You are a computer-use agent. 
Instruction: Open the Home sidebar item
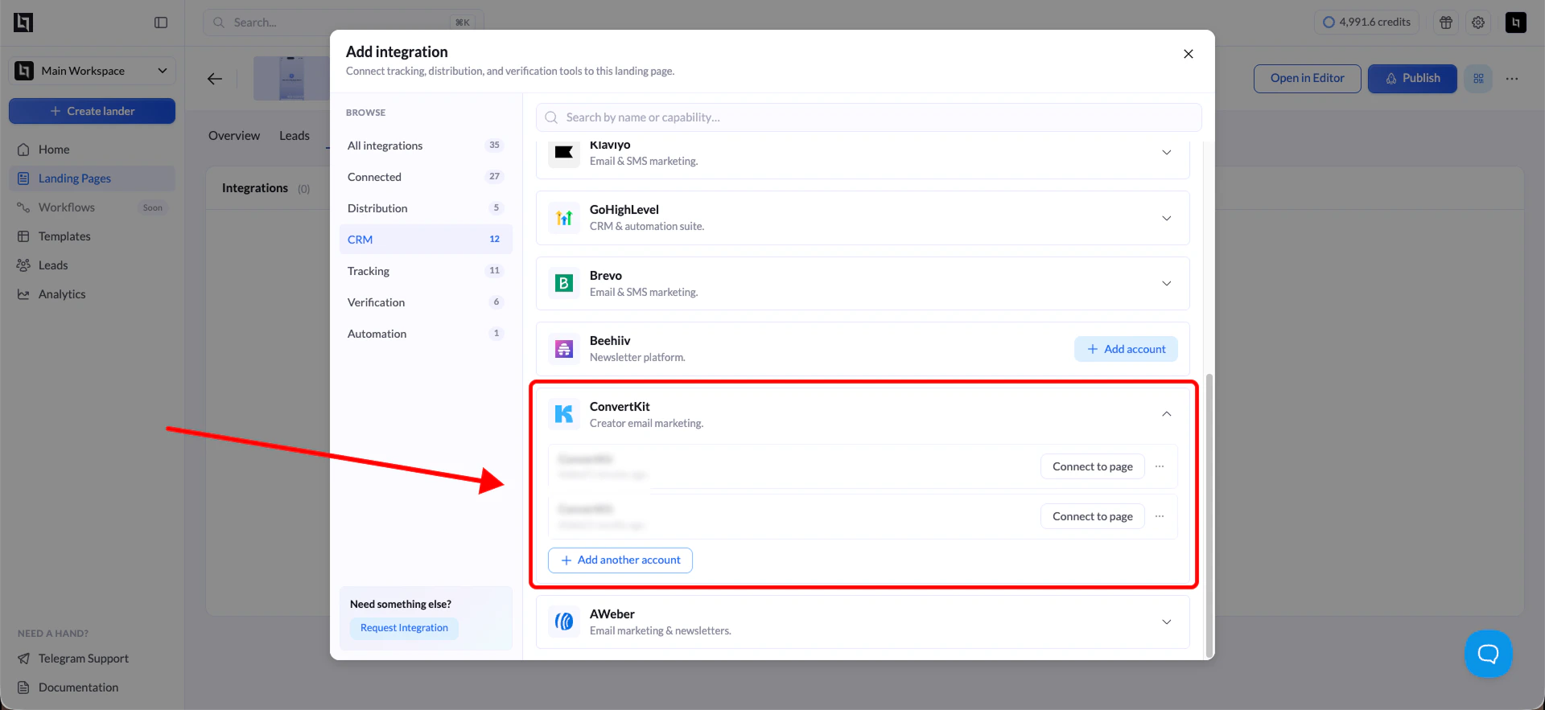coord(92,150)
